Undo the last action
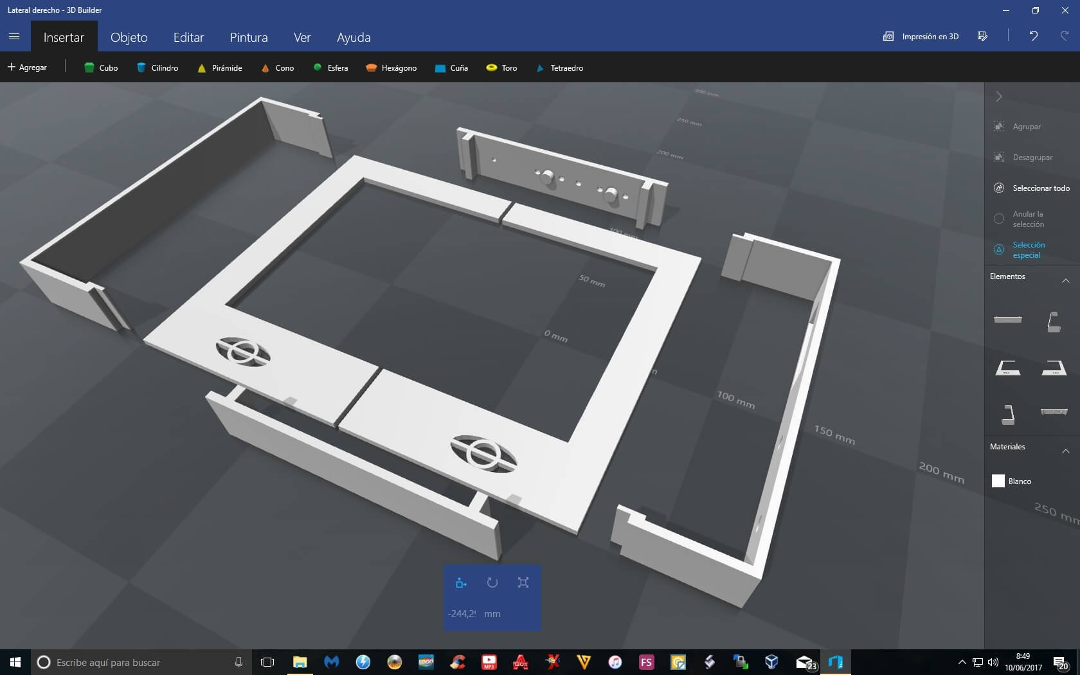The image size is (1080, 675). click(1033, 36)
